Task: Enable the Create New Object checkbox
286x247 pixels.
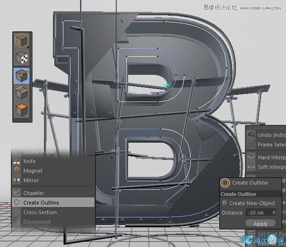Action: (225, 203)
